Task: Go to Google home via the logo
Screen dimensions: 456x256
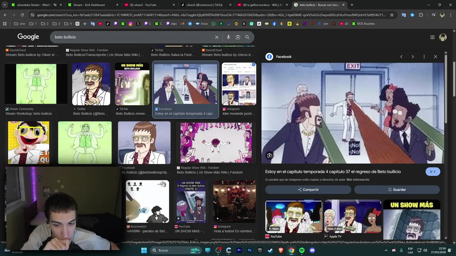Action: point(28,37)
